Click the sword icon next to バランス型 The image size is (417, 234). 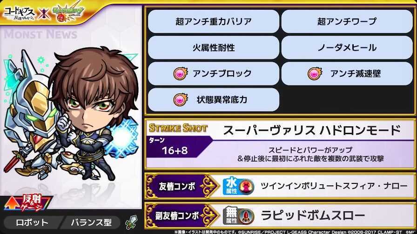click(x=131, y=222)
